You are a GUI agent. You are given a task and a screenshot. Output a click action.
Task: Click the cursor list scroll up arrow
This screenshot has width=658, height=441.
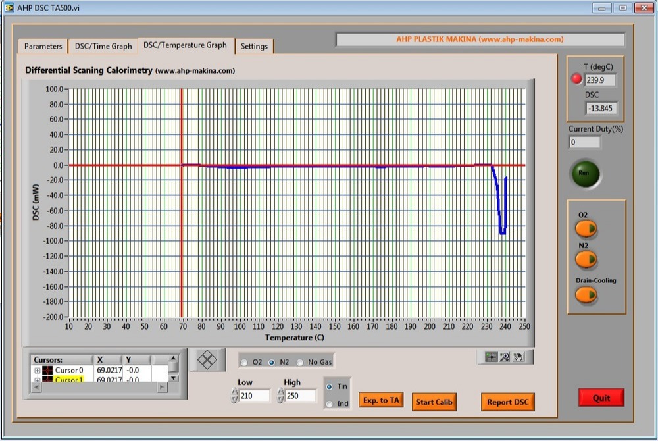tap(173, 359)
